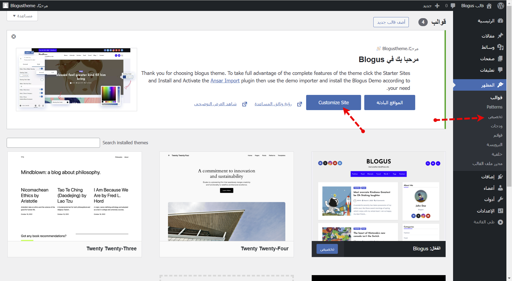
Task: Open the إضافات (Plugins) sidebar item
Action: 492,176
